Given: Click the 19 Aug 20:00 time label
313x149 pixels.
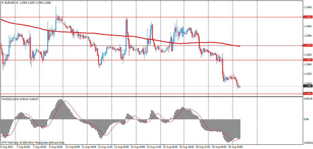Looking at the screenshot, I should [x=236, y=147].
